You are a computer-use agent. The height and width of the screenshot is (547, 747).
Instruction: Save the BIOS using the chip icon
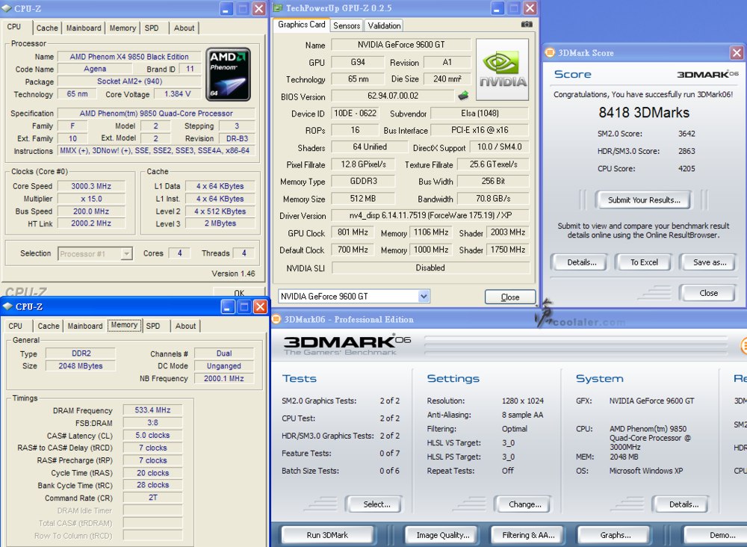point(462,96)
